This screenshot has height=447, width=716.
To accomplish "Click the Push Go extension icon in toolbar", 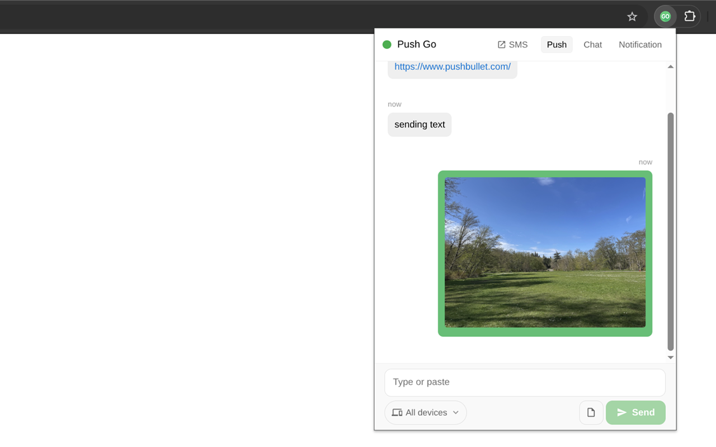I will (x=665, y=17).
